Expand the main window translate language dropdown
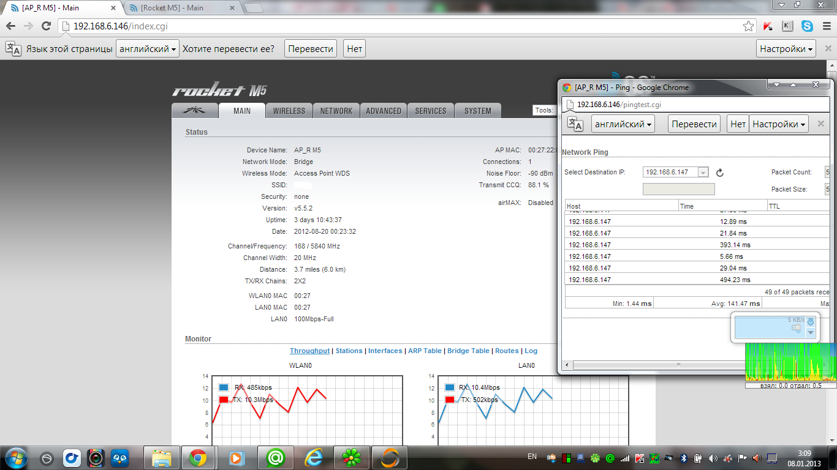This screenshot has height=470, width=837. (x=148, y=49)
